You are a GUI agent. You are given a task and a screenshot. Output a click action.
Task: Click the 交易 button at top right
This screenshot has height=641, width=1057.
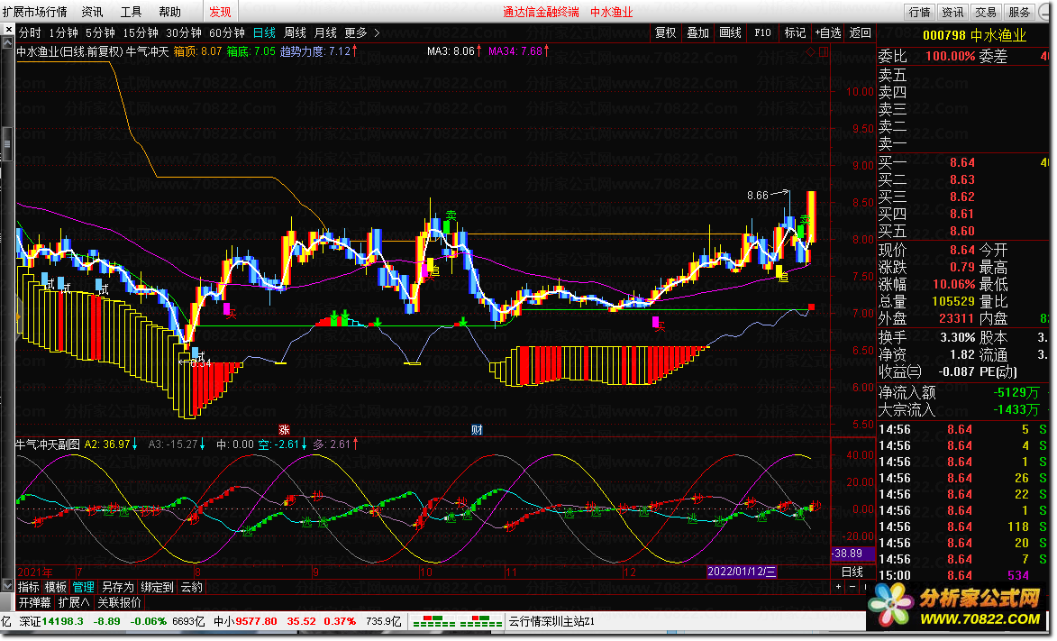(986, 12)
